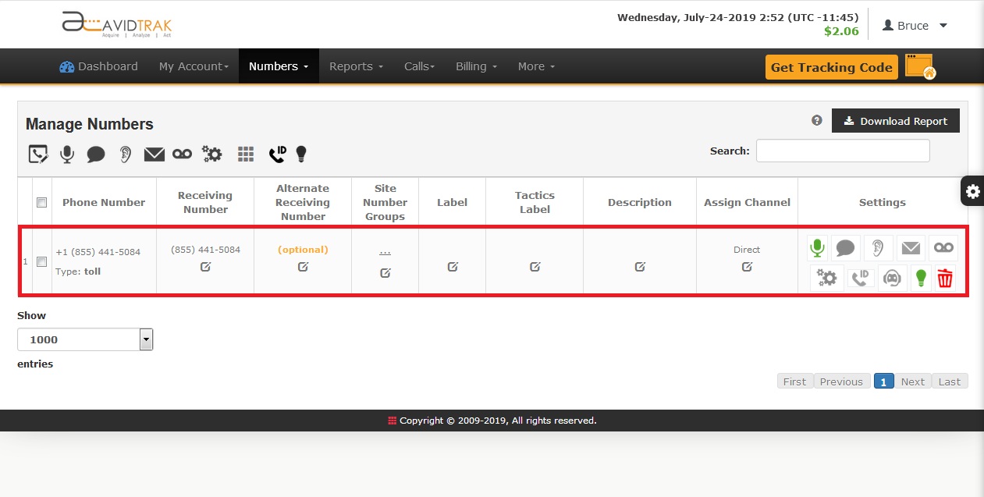Open the side settings gear tab

tap(972, 192)
